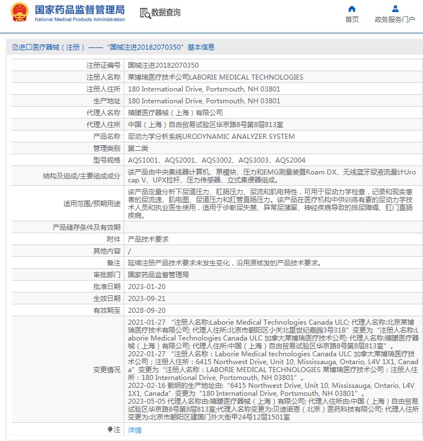Open the 详情 link

tap(135, 430)
